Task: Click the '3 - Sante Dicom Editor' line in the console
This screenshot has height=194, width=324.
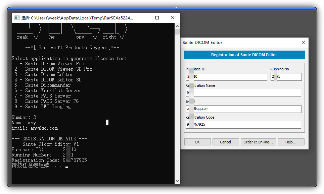Action: coord(44,74)
